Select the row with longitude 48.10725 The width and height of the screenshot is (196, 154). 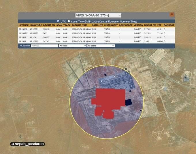coord(97,41)
